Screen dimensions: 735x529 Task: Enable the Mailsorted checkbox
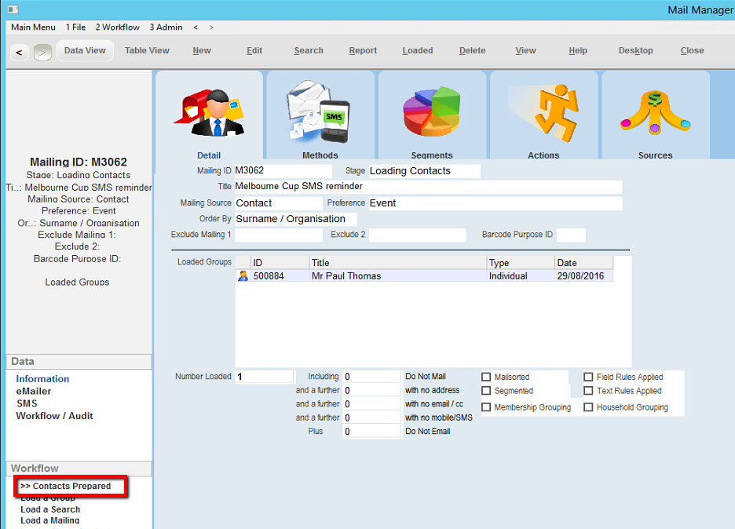coord(486,378)
